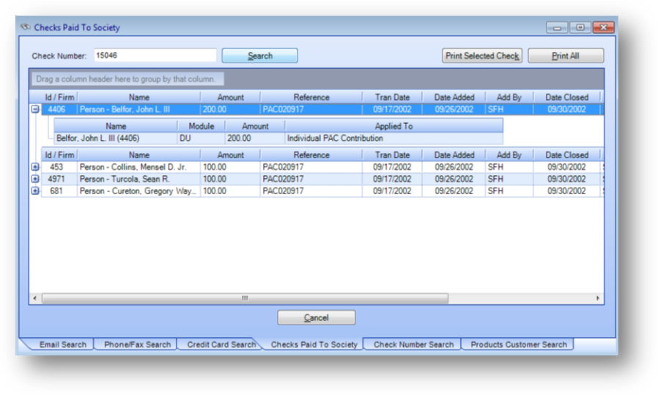Click the Print All button
Image resolution: width=658 pixels, height=395 pixels.
(x=566, y=56)
